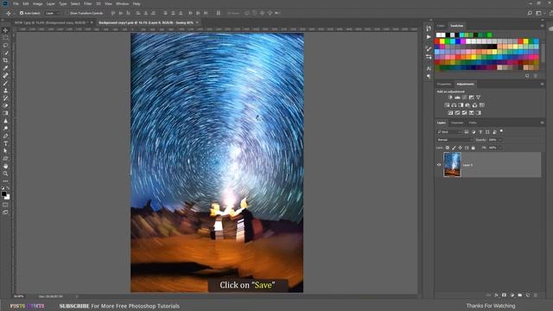553x311 pixels.
Task: Open the collapsed History panel icon
Action: [429, 29]
